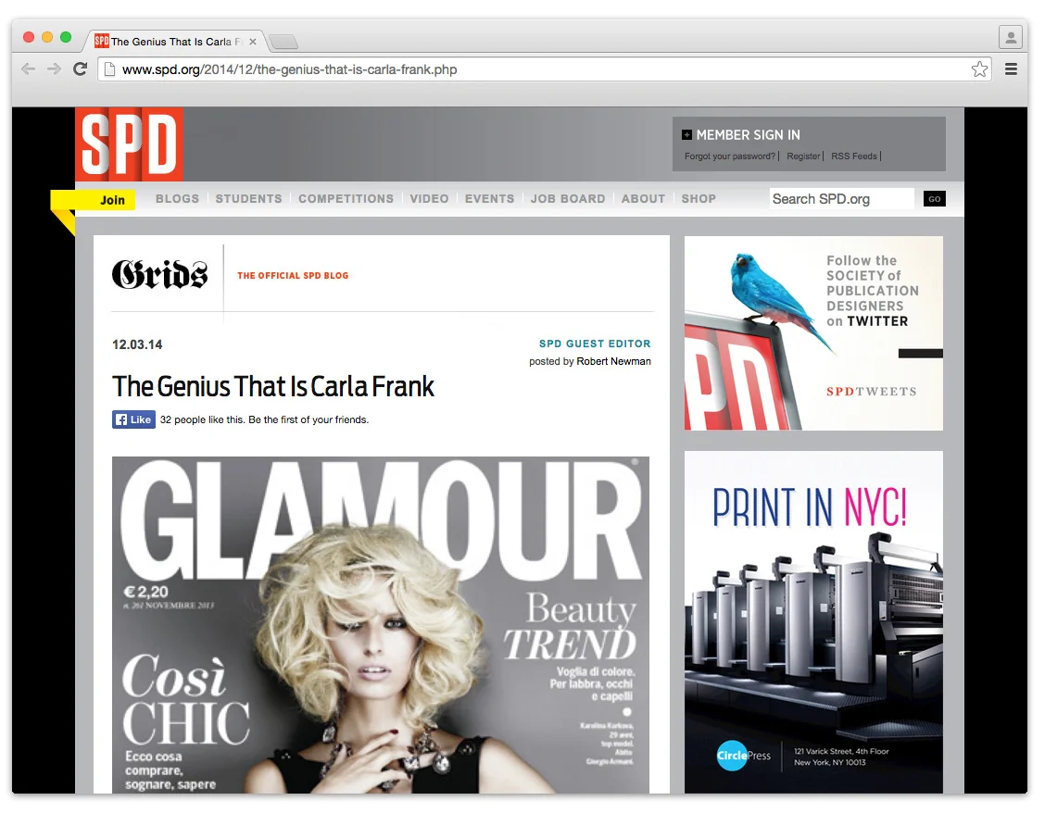Open the Job Board menu
1045x813 pixels.
[x=568, y=198]
